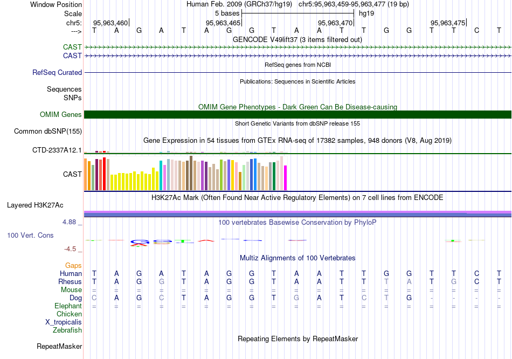Click the CAST GTEx expression bar chart
The width and height of the screenshot is (512, 359).
point(185,173)
